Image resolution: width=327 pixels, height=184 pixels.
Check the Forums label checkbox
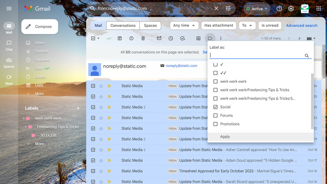pyautogui.click(x=215, y=116)
